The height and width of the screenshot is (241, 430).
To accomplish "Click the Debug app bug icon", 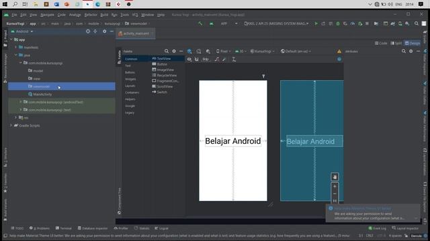I will tap(338, 24).
